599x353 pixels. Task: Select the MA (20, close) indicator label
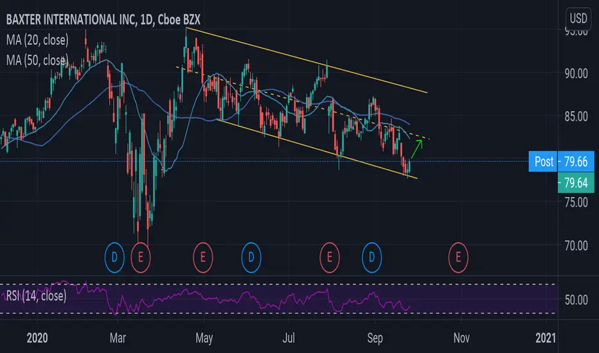(37, 40)
